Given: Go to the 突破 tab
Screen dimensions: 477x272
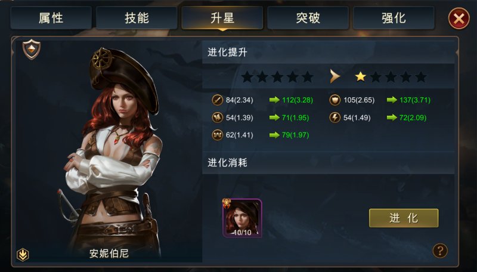Looking at the screenshot, I should coord(308,18).
